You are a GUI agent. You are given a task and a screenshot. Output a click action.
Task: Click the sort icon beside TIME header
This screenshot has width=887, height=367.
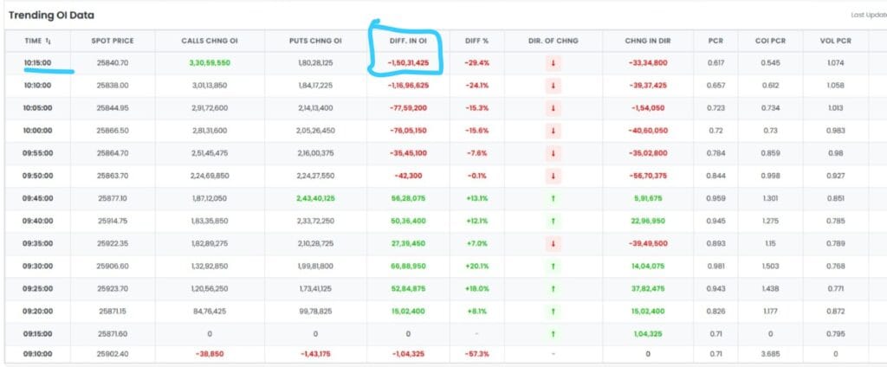click(x=51, y=41)
